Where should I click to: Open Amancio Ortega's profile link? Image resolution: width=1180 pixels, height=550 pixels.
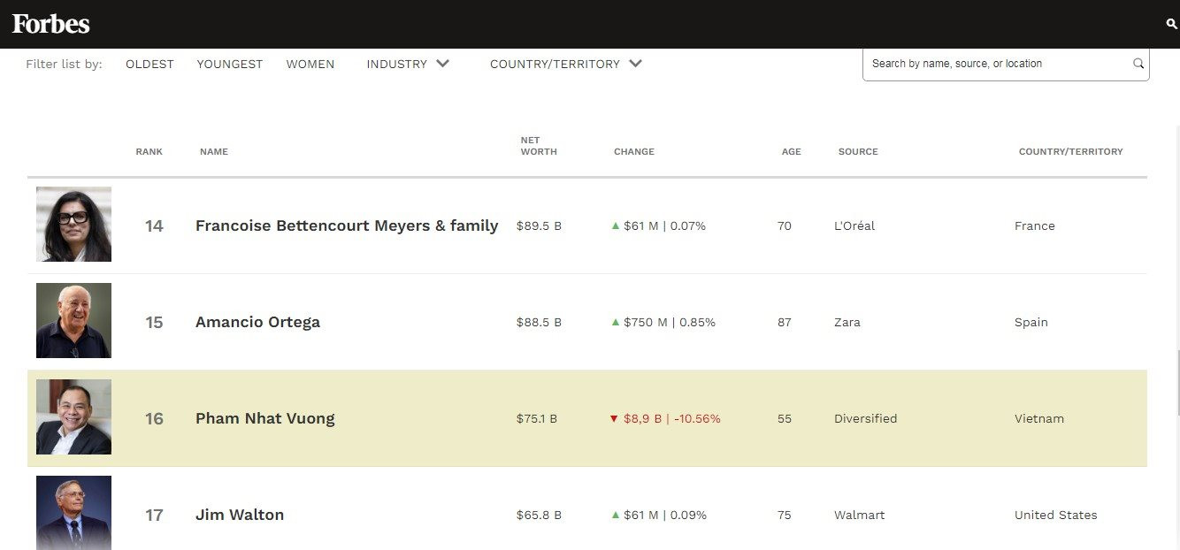(257, 323)
